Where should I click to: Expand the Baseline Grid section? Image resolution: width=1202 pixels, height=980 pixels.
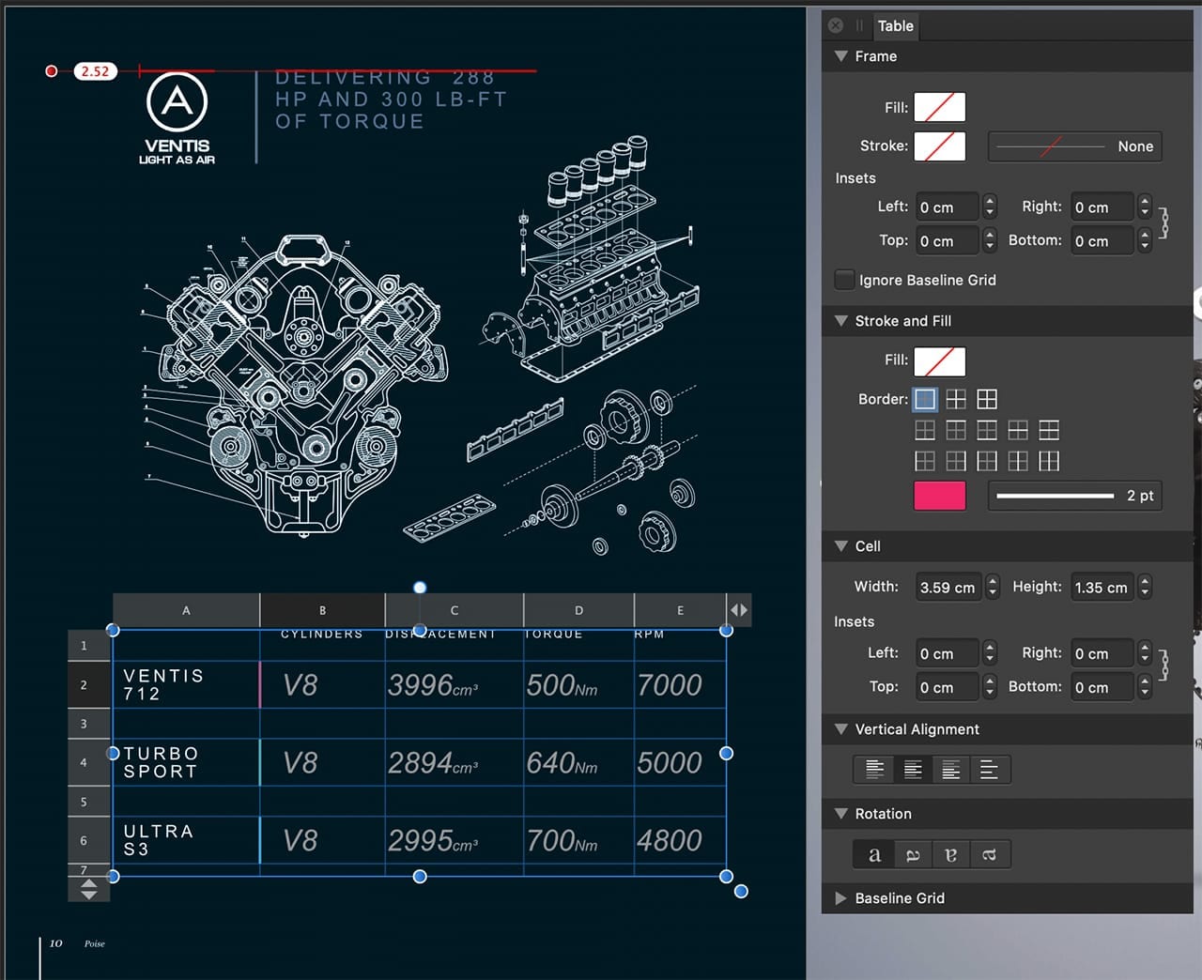(841, 898)
